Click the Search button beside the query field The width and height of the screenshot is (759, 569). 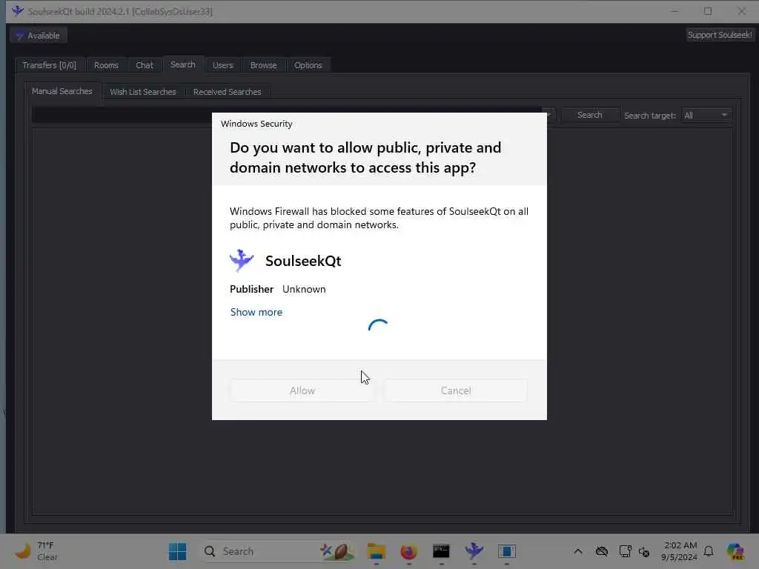[x=589, y=115]
